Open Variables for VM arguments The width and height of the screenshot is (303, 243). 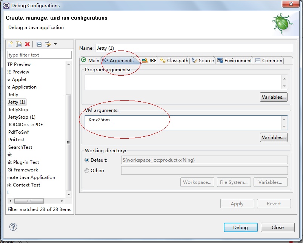pyautogui.click(x=274, y=137)
